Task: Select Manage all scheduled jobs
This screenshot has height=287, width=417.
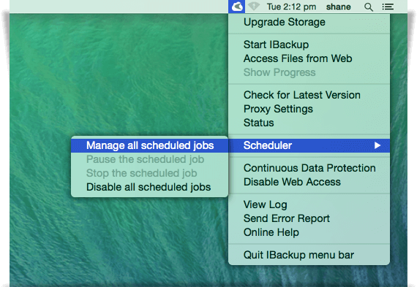Action: tap(149, 145)
